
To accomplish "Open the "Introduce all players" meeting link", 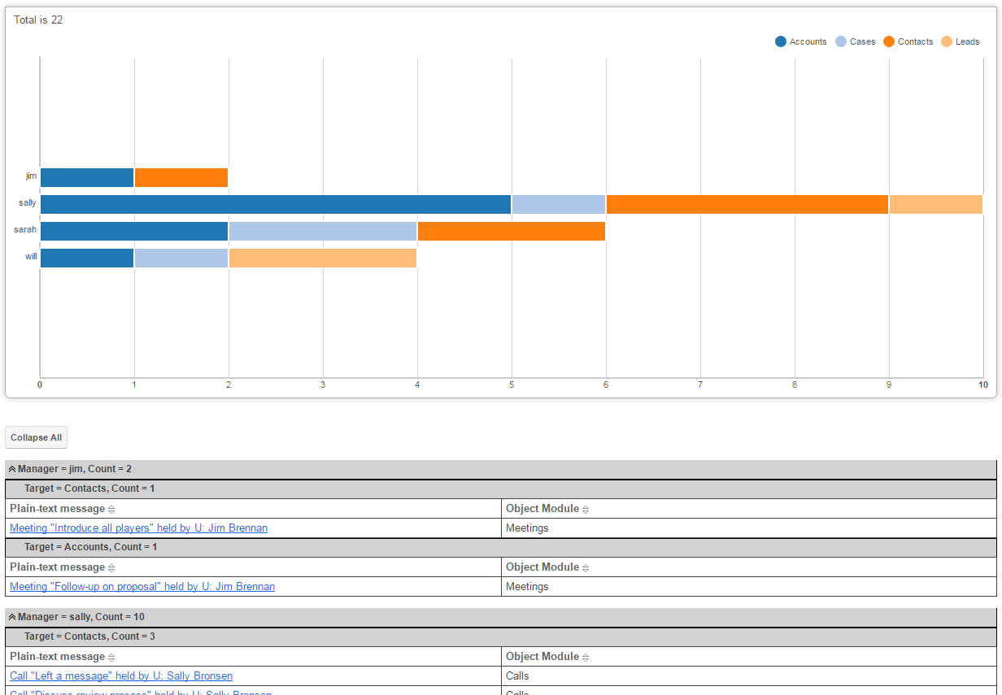I will pos(138,528).
